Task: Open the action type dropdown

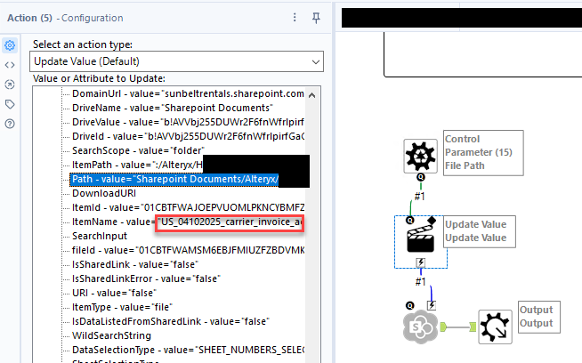Action: 176,61
